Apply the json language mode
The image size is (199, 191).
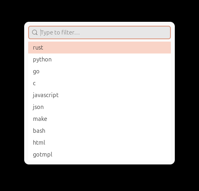tap(99, 107)
